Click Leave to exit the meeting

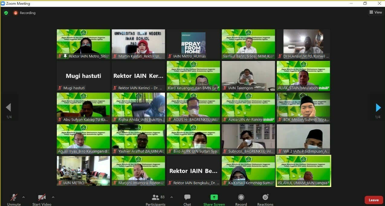tap(374, 200)
